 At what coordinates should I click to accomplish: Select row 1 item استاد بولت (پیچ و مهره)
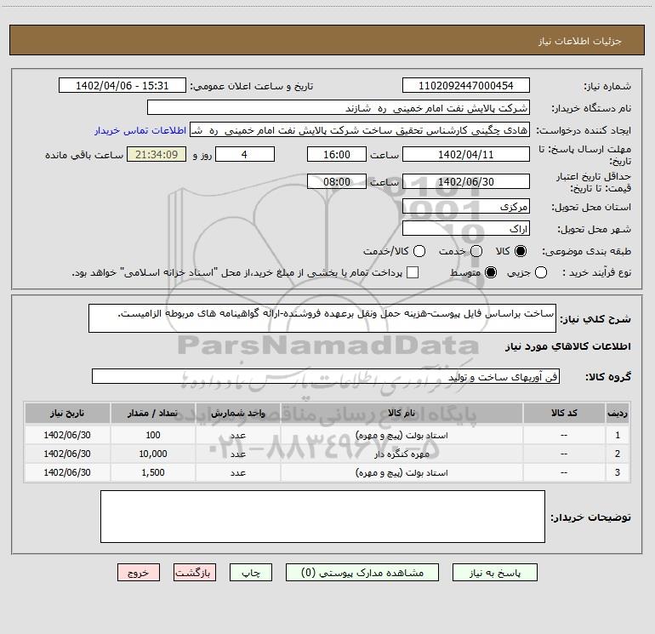[402, 435]
